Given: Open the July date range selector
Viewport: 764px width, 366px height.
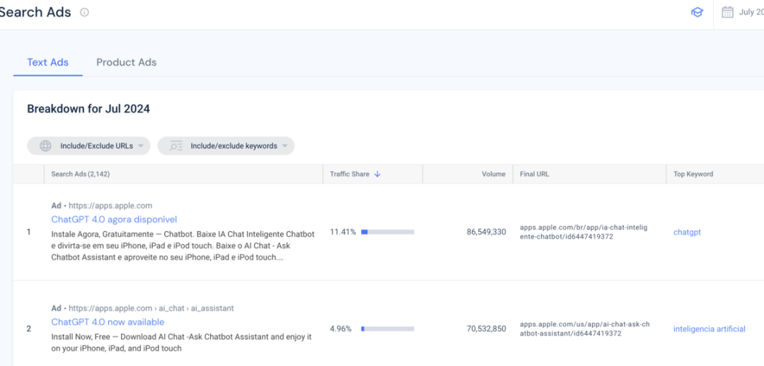Looking at the screenshot, I should 743,12.
